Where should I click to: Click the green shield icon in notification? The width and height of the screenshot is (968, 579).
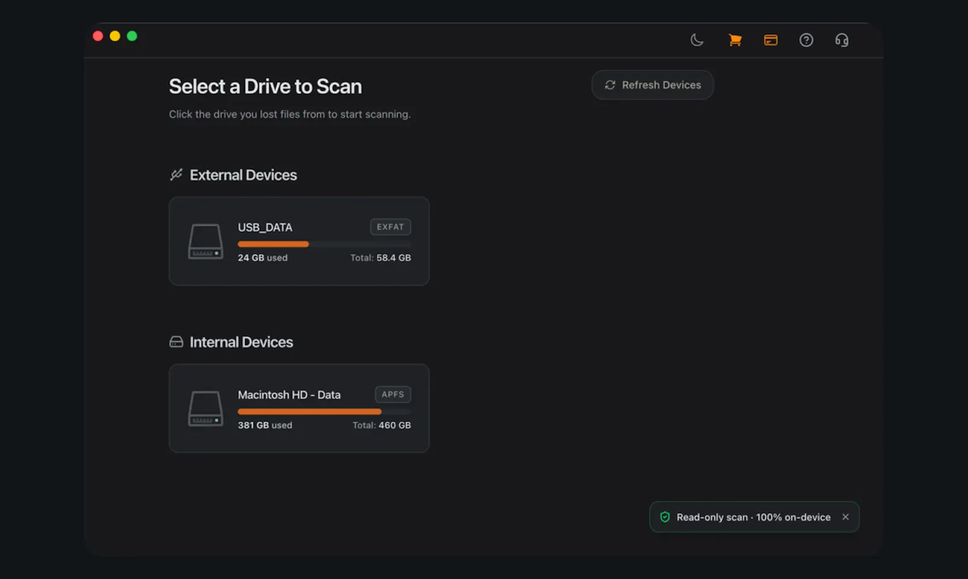click(x=665, y=517)
